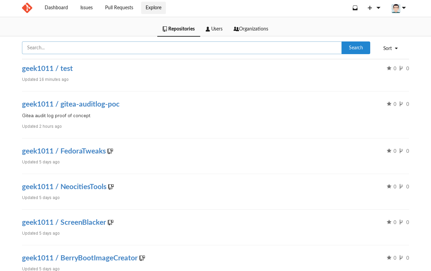Open the geek1011 / FedoraTweaks repository
This screenshot has width=431, height=271.
tap(64, 151)
